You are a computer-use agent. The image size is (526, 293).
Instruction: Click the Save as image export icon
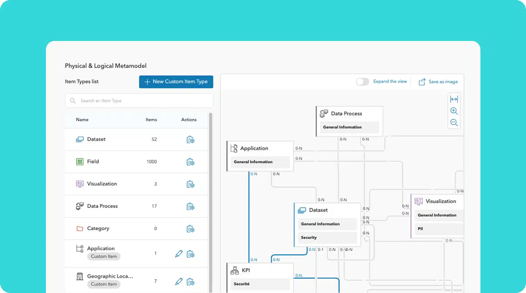[x=422, y=82]
